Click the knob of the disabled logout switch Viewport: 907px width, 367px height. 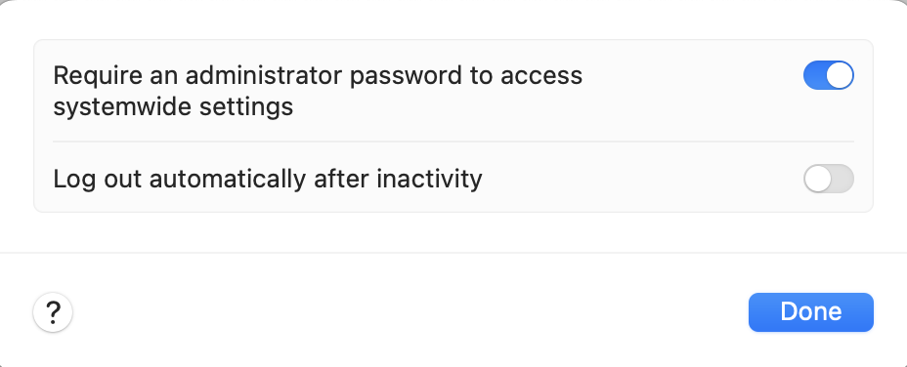[x=817, y=179]
